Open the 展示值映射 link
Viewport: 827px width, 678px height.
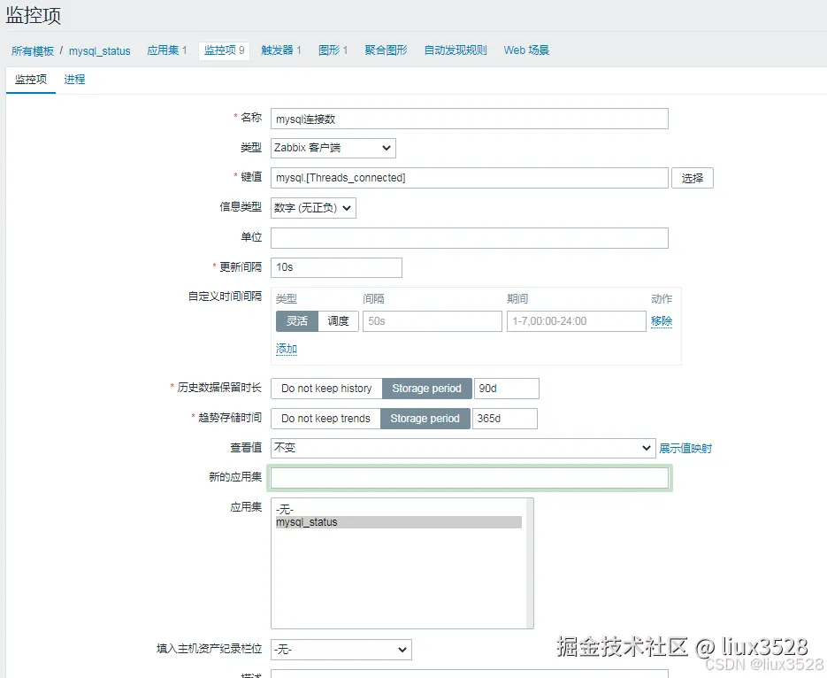tap(685, 449)
